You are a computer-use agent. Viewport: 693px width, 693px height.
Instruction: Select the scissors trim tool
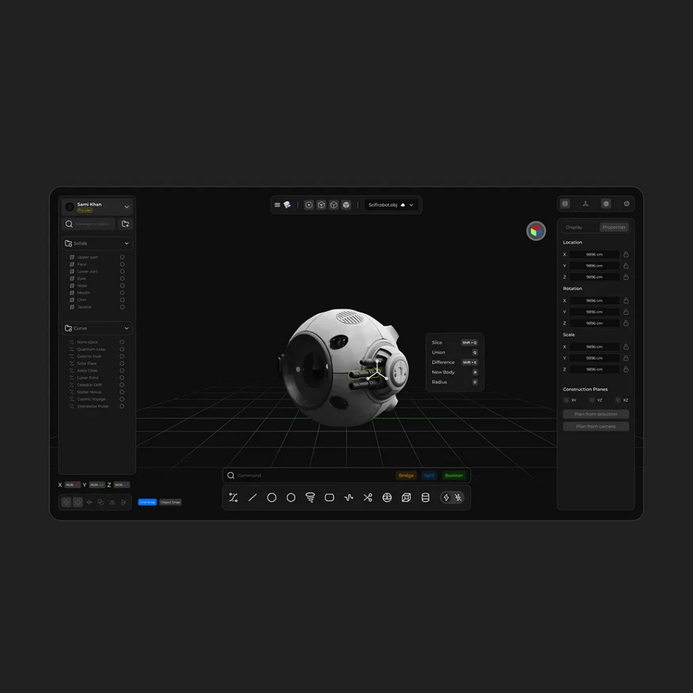point(367,497)
